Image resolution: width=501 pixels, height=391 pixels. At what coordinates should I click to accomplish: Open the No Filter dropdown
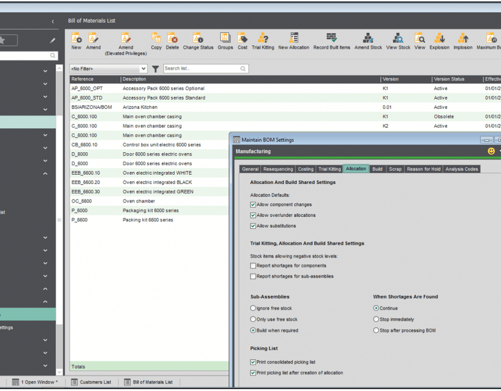pyautogui.click(x=109, y=69)
